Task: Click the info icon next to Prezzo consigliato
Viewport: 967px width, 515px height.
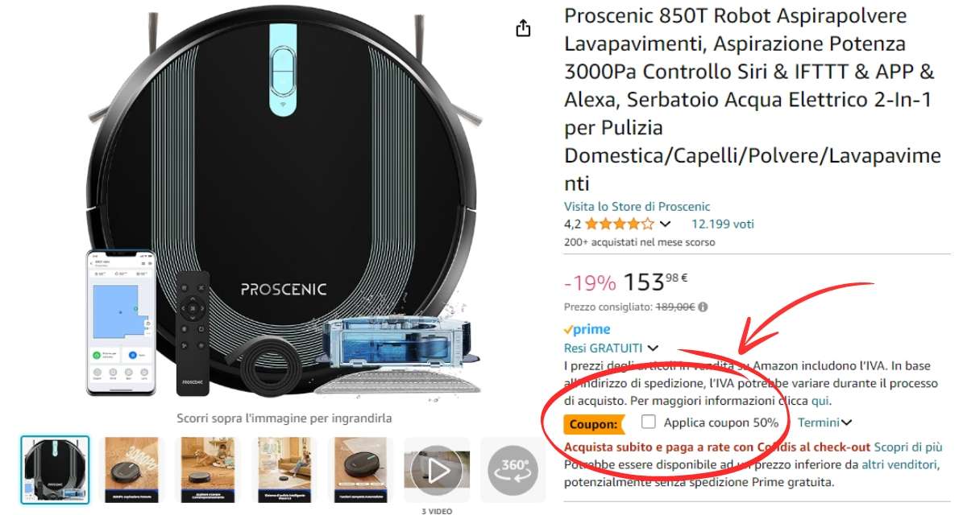Action: pos(703,307)
